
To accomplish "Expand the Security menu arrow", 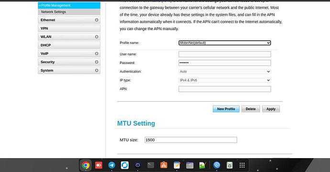I will [97, 62].
